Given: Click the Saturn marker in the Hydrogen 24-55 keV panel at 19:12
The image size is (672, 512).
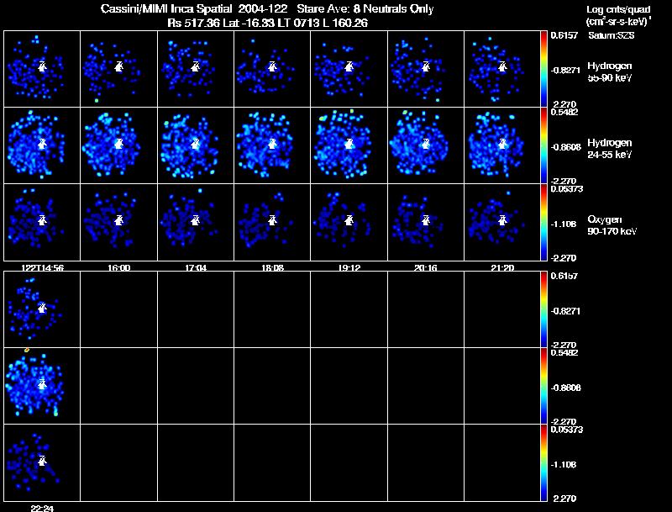Looking at the screenshot, I should (x=349, y=143).
